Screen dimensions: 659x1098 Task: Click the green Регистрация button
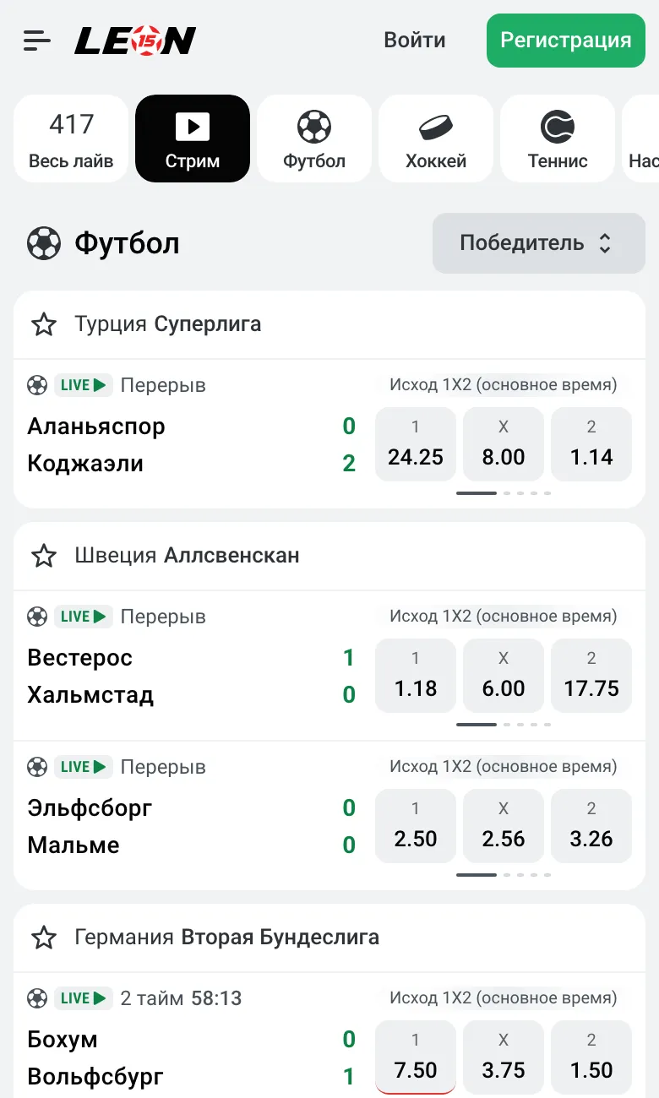coord(566,40)
